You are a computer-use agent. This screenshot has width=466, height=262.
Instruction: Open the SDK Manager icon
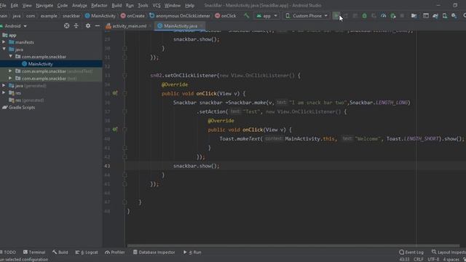click(454, 16)
